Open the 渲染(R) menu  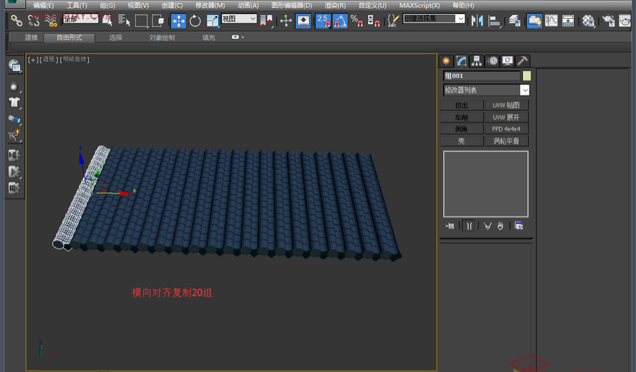tap(335, 5)
